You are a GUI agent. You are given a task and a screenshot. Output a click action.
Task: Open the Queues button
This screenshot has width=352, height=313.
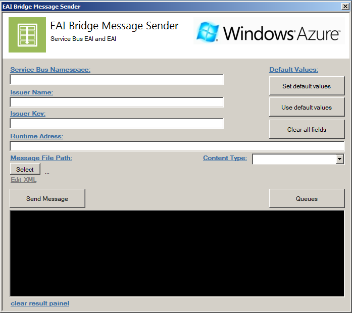(x=307, y=198)
